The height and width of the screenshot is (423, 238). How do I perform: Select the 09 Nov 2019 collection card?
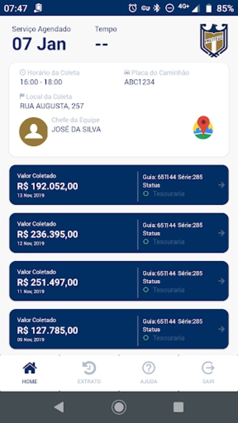pyautogui.click(x=119, y=329)
